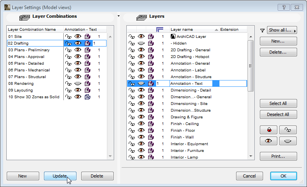The height and width of the screenshot is (187, 307).
Task: Open the Show all layers filter dropdown
Action: pos(282,30)
